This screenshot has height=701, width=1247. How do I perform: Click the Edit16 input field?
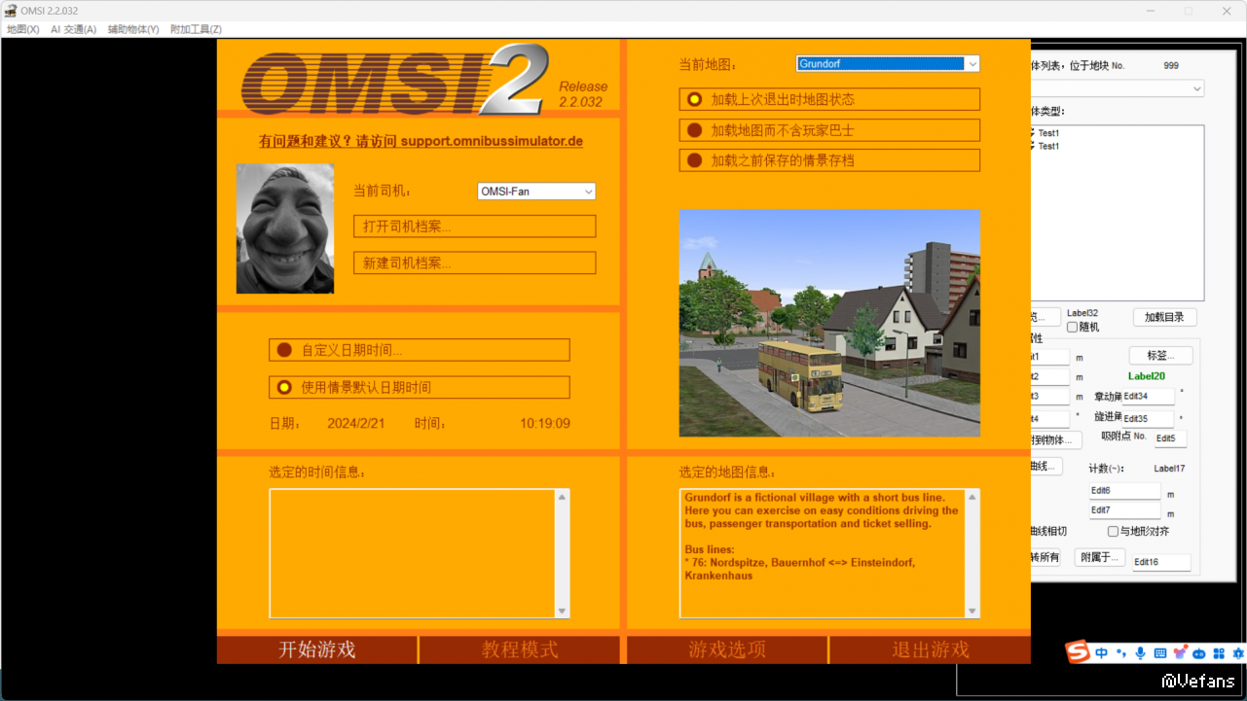coord(1161,562)
